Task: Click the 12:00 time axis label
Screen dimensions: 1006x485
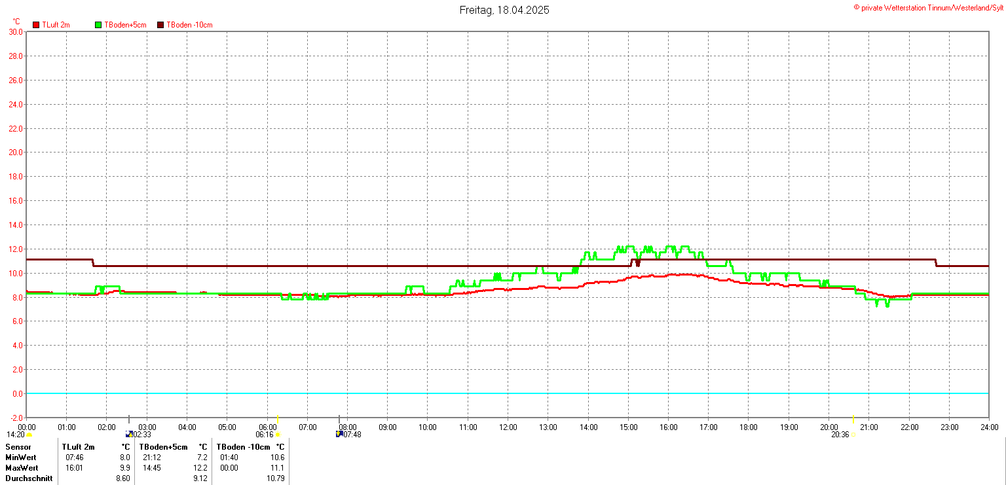Action: (508, 427)
